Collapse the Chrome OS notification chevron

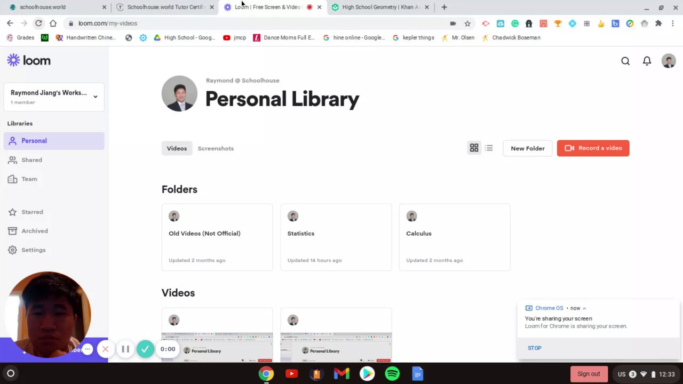(x=584, y=308)
